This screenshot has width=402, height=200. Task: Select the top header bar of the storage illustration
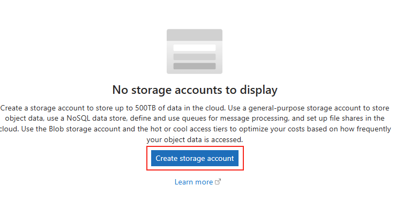(x=195, y=35)
